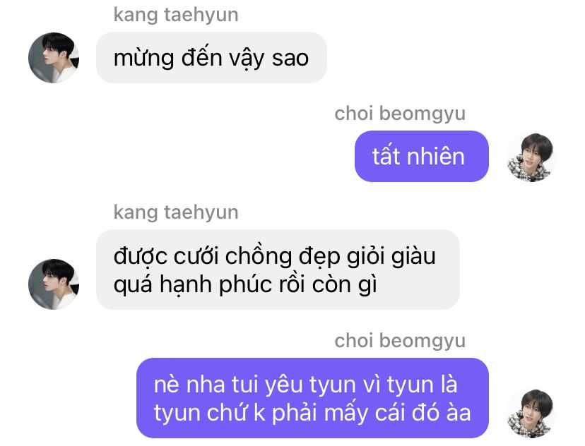585x446 pixels.
Task: Click the "choi beomgyu" name above "nè nha tui"
Action: click(x=400, y=341)
